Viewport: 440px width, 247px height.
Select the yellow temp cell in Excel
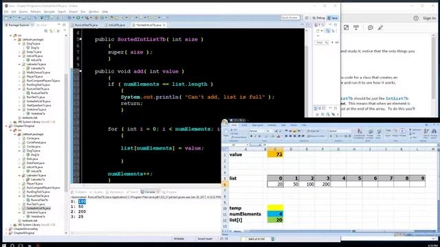click(275, 208)
